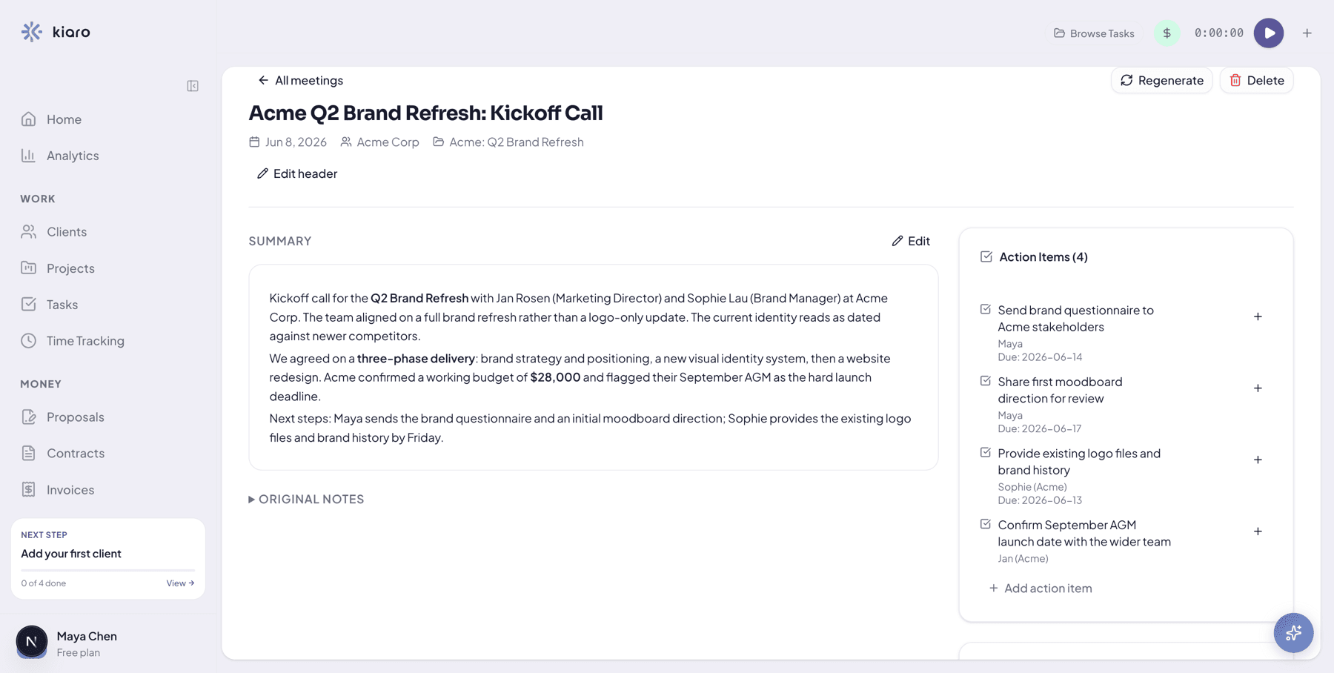1334x673 pixels.
Task: Check 'Share first moodboard direction' item
Action: pos(986,381)
